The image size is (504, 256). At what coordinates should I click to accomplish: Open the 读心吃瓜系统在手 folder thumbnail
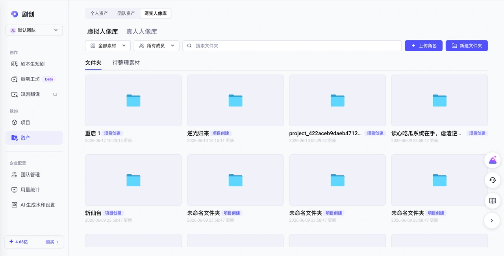[439, 100]
